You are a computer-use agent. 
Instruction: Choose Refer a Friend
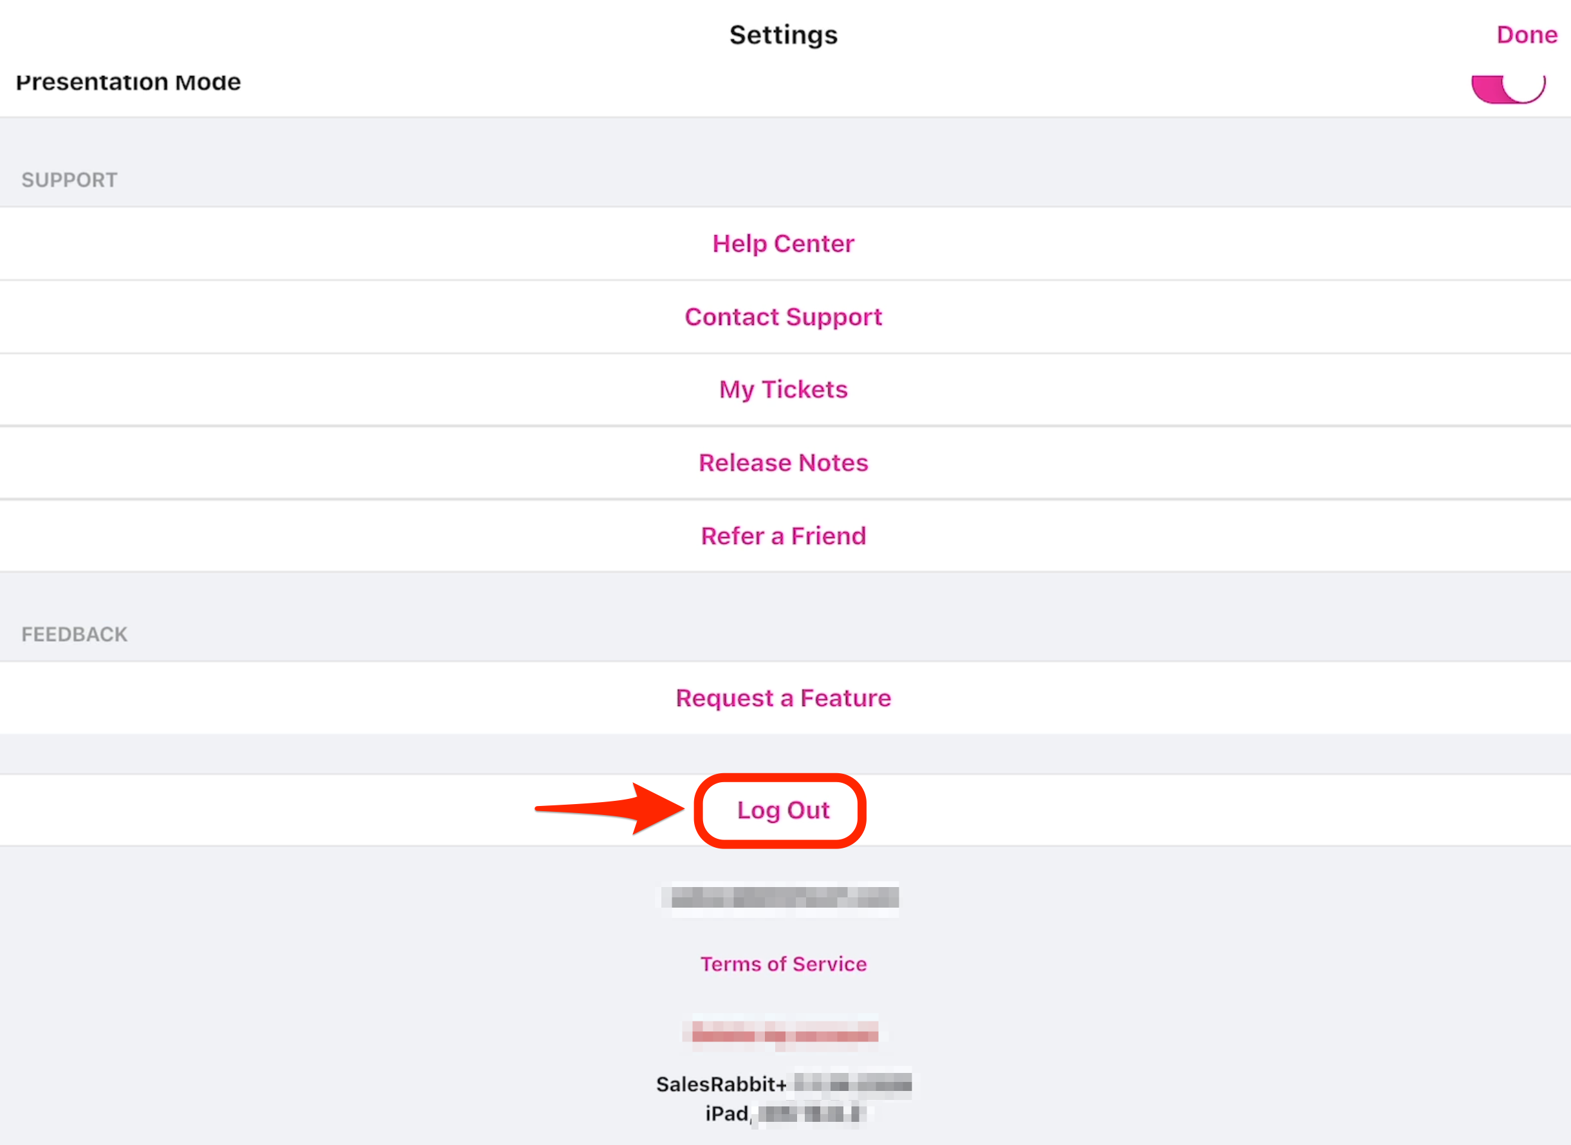click(783, 536)
